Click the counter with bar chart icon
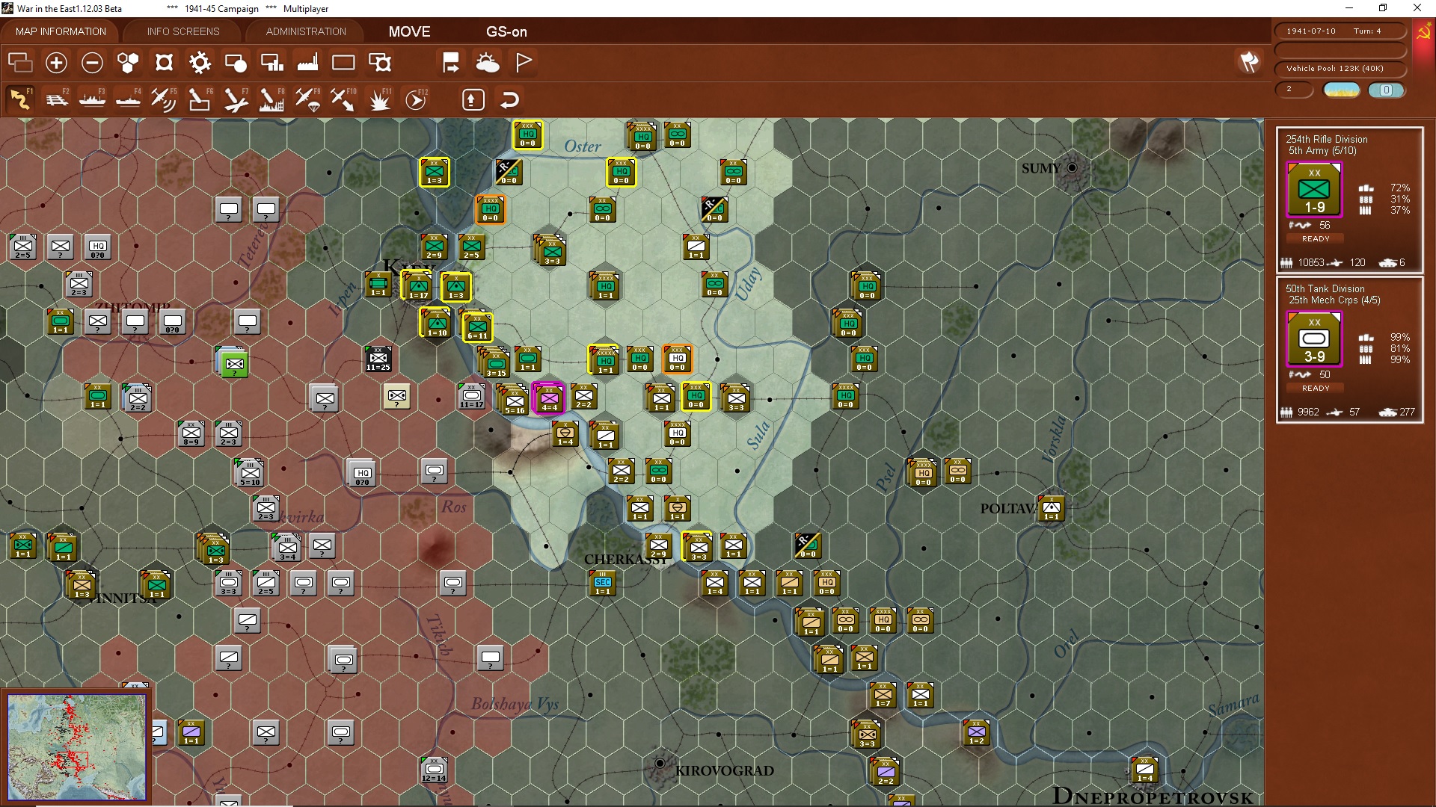The height and width of the screenshot is (807, 1436). pos(271,63)
